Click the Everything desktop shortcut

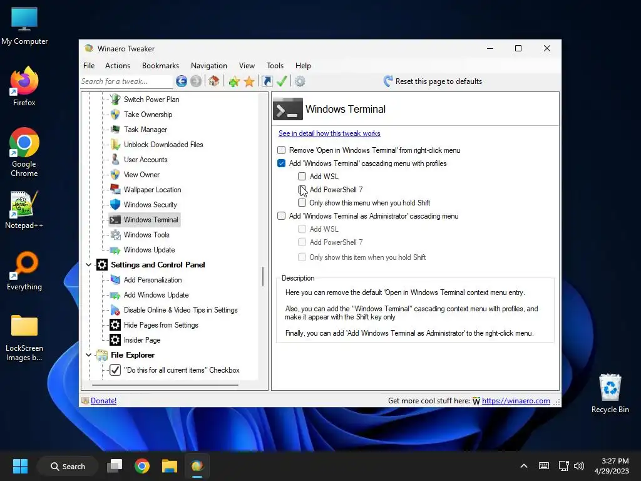pyautogui.click(x=24, y=271)
